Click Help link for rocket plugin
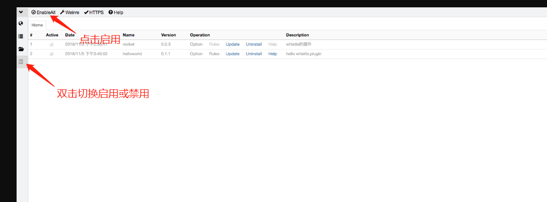 272,44
